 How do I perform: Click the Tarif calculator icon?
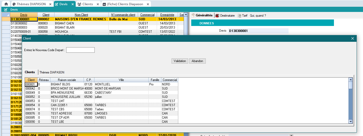coord(239,16)
